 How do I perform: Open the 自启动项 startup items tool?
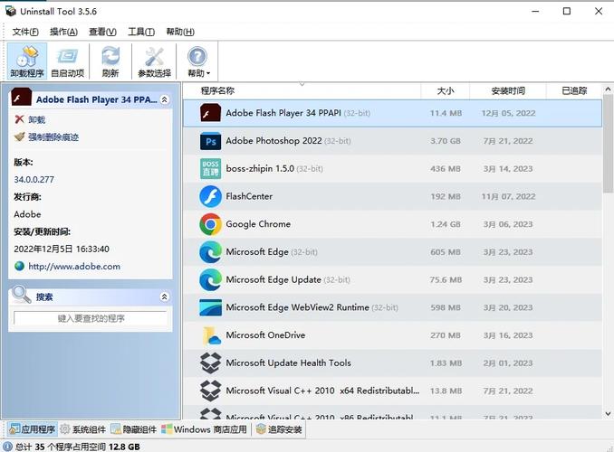click(x=67, y=61)
